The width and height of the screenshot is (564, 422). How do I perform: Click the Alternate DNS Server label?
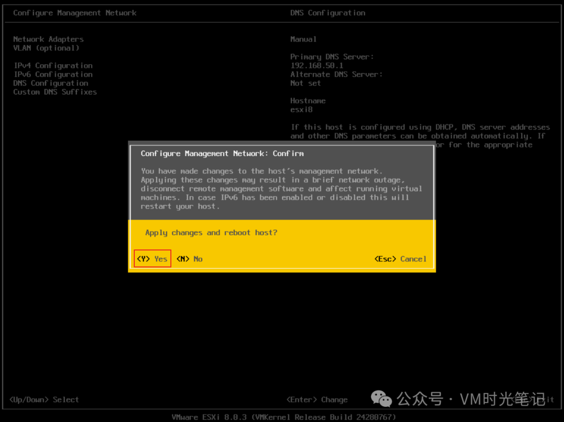336,75
